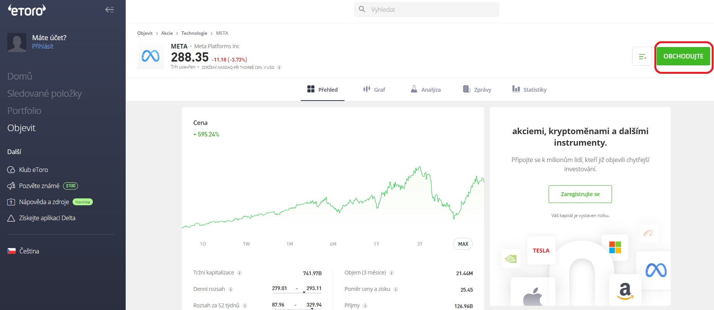
Task: Click info icon next to Objem (3 měsíce)
Action: click(x=392, y=273)
